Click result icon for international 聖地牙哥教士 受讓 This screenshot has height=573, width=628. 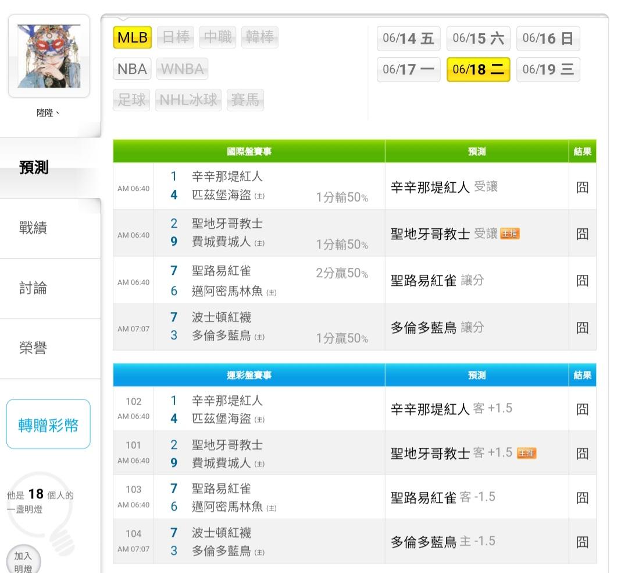[x=582, y=234]
